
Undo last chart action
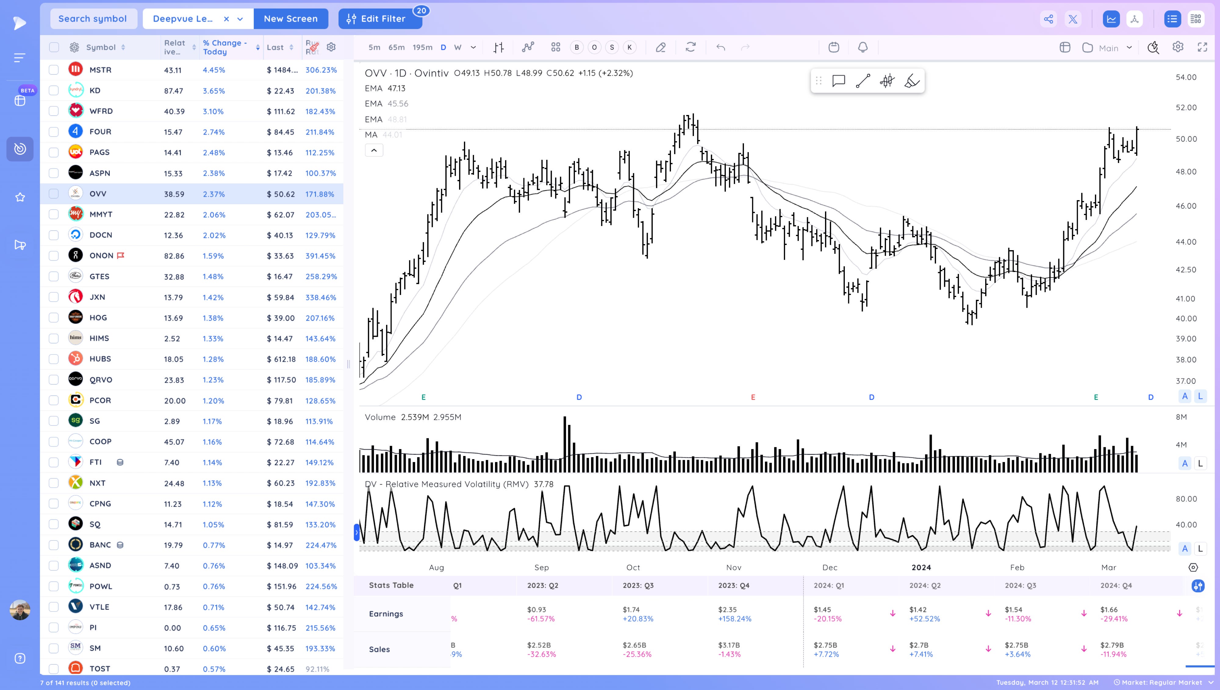721,47
